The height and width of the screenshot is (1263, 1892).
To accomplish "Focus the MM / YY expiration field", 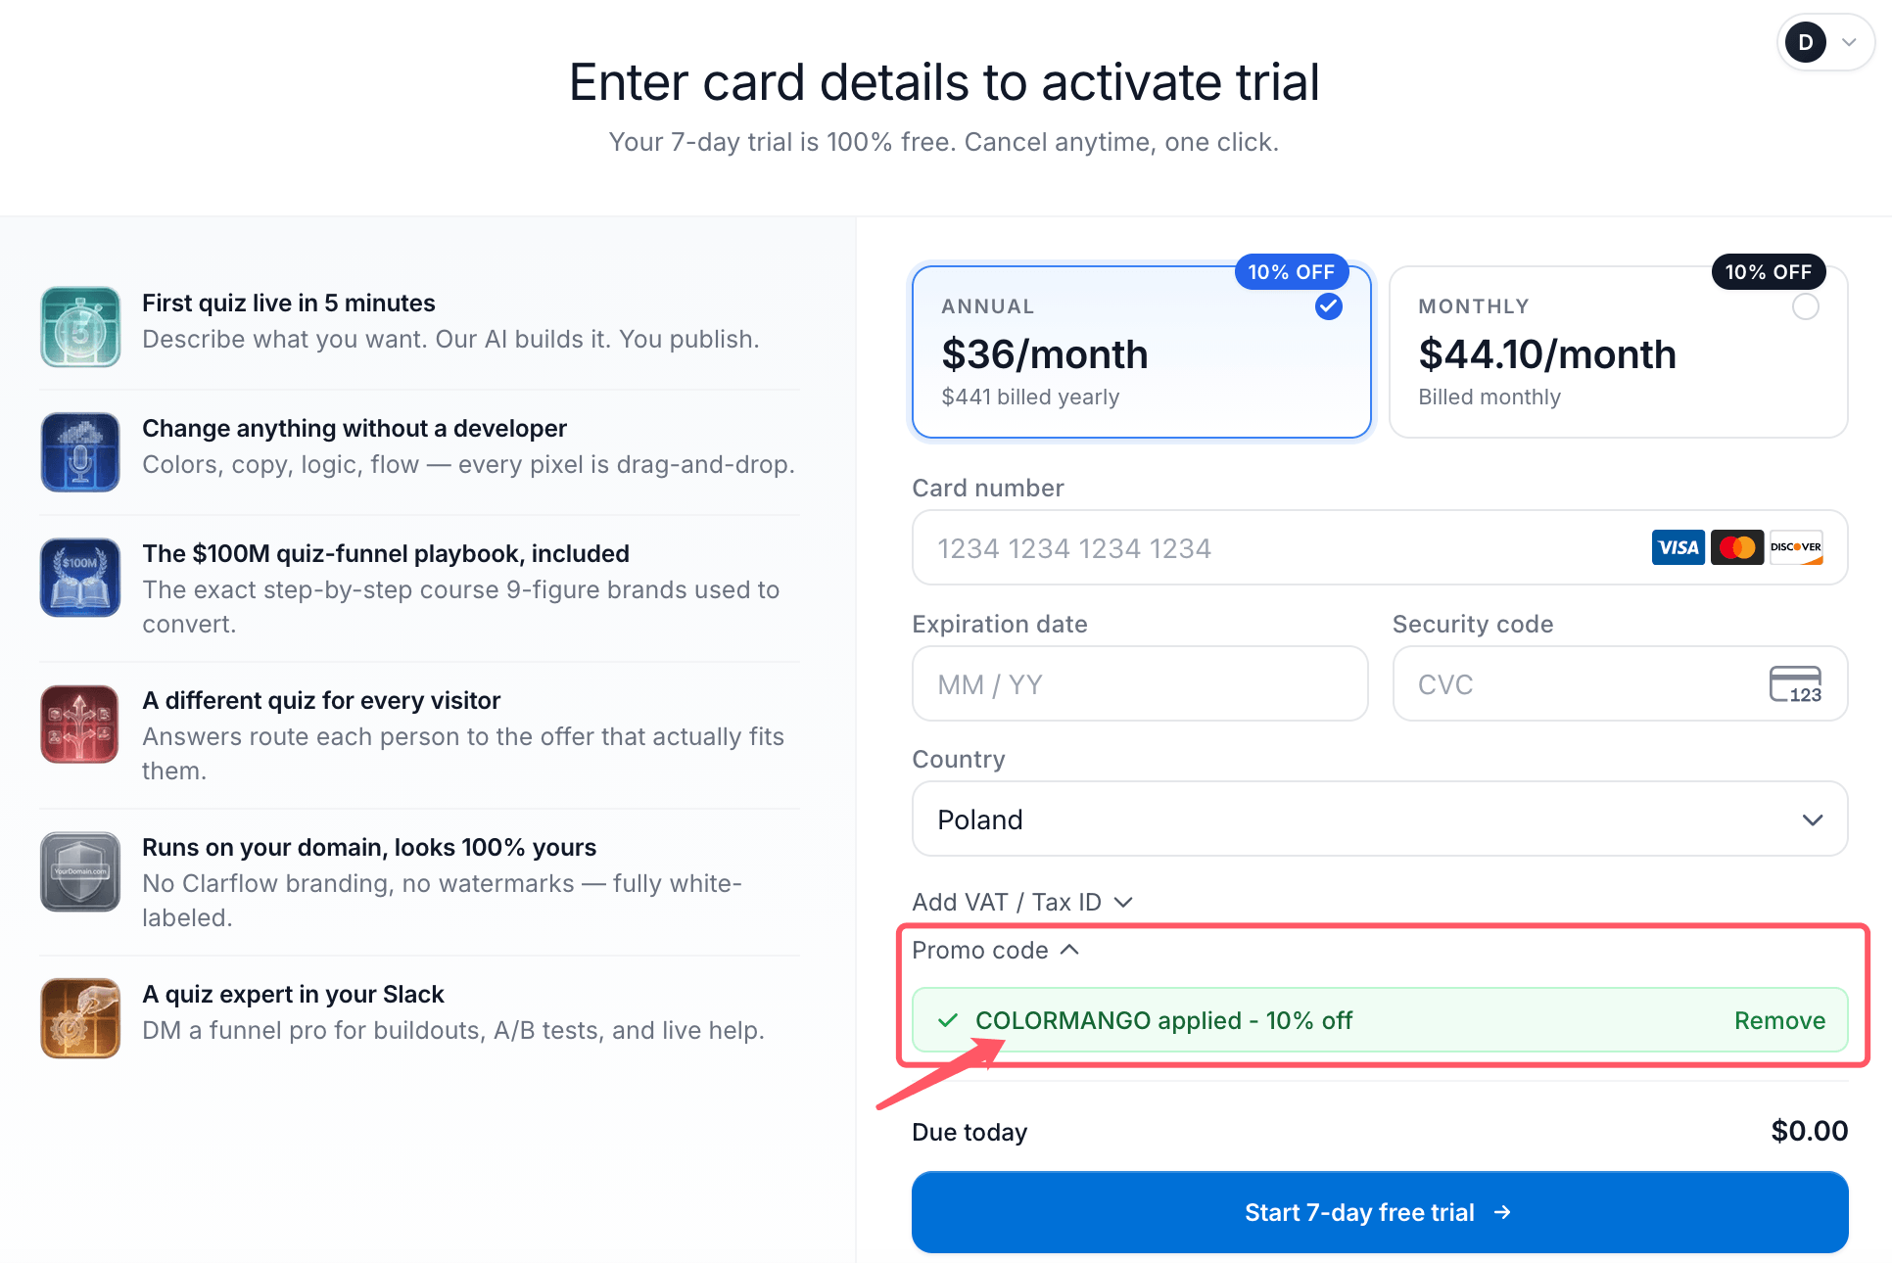I will 1140,684.
